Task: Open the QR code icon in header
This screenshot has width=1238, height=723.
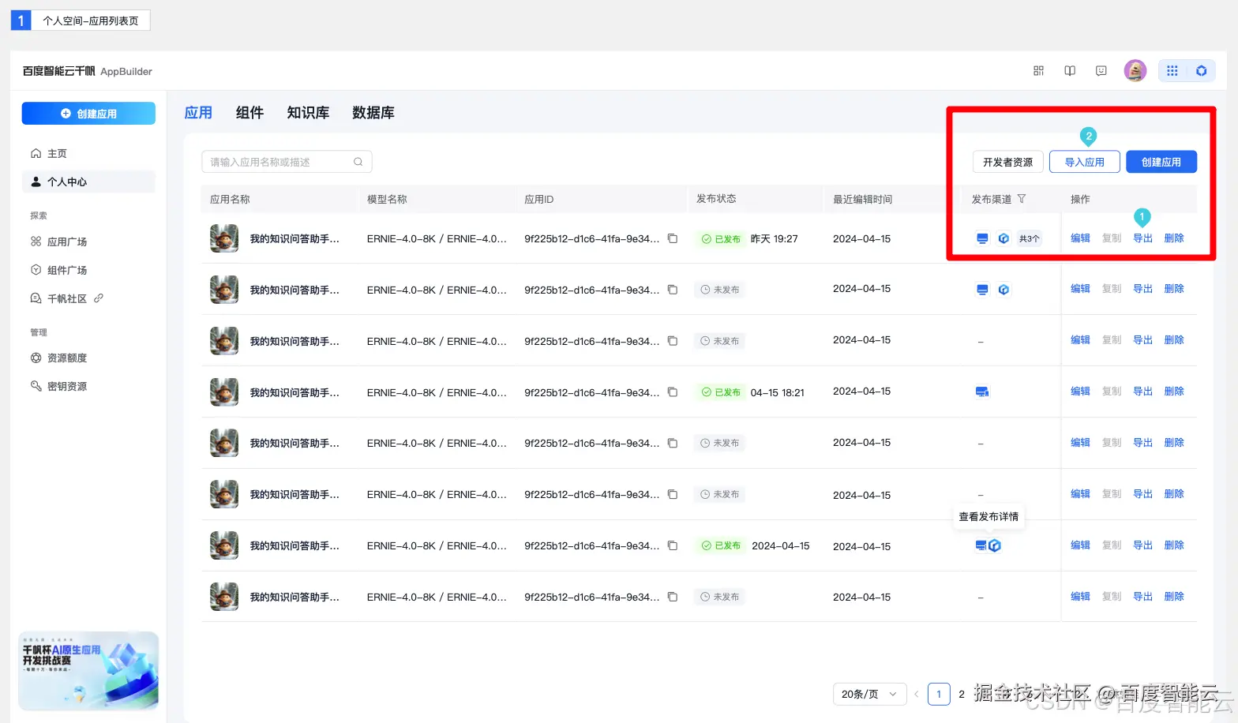Action: pyautogui.click(x=1038, y=71)
